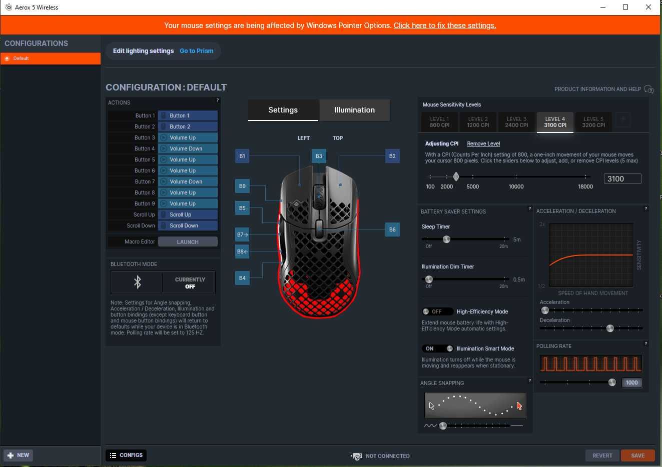The height and width of the screenshot is (467, 662).
Task: Open Button 2 action assignment
Action: [x=188, y=126]
